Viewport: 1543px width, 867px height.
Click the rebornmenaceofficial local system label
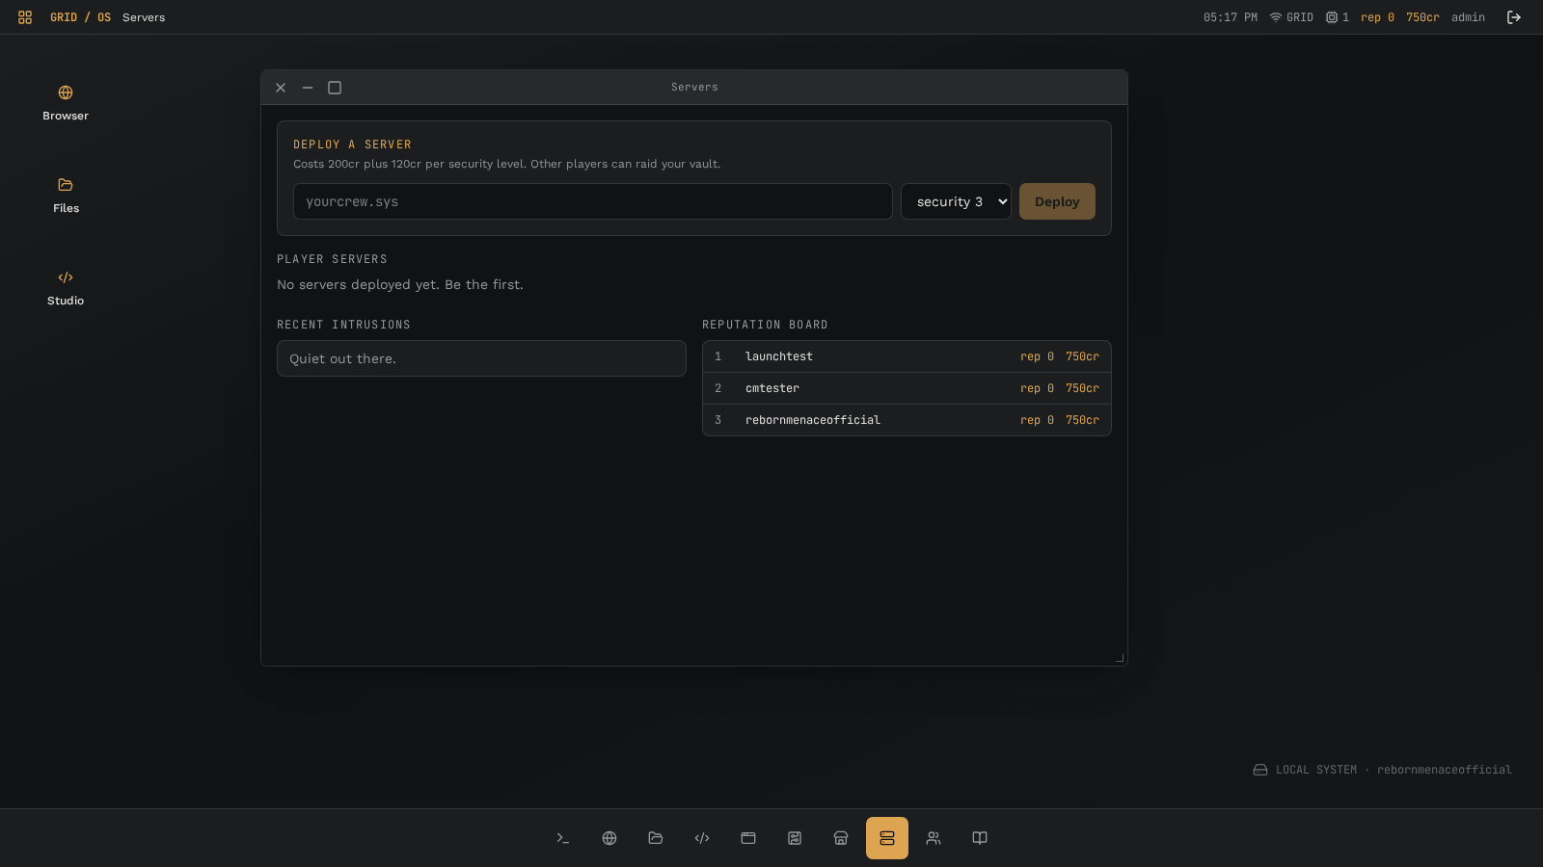pos(1444,770)
